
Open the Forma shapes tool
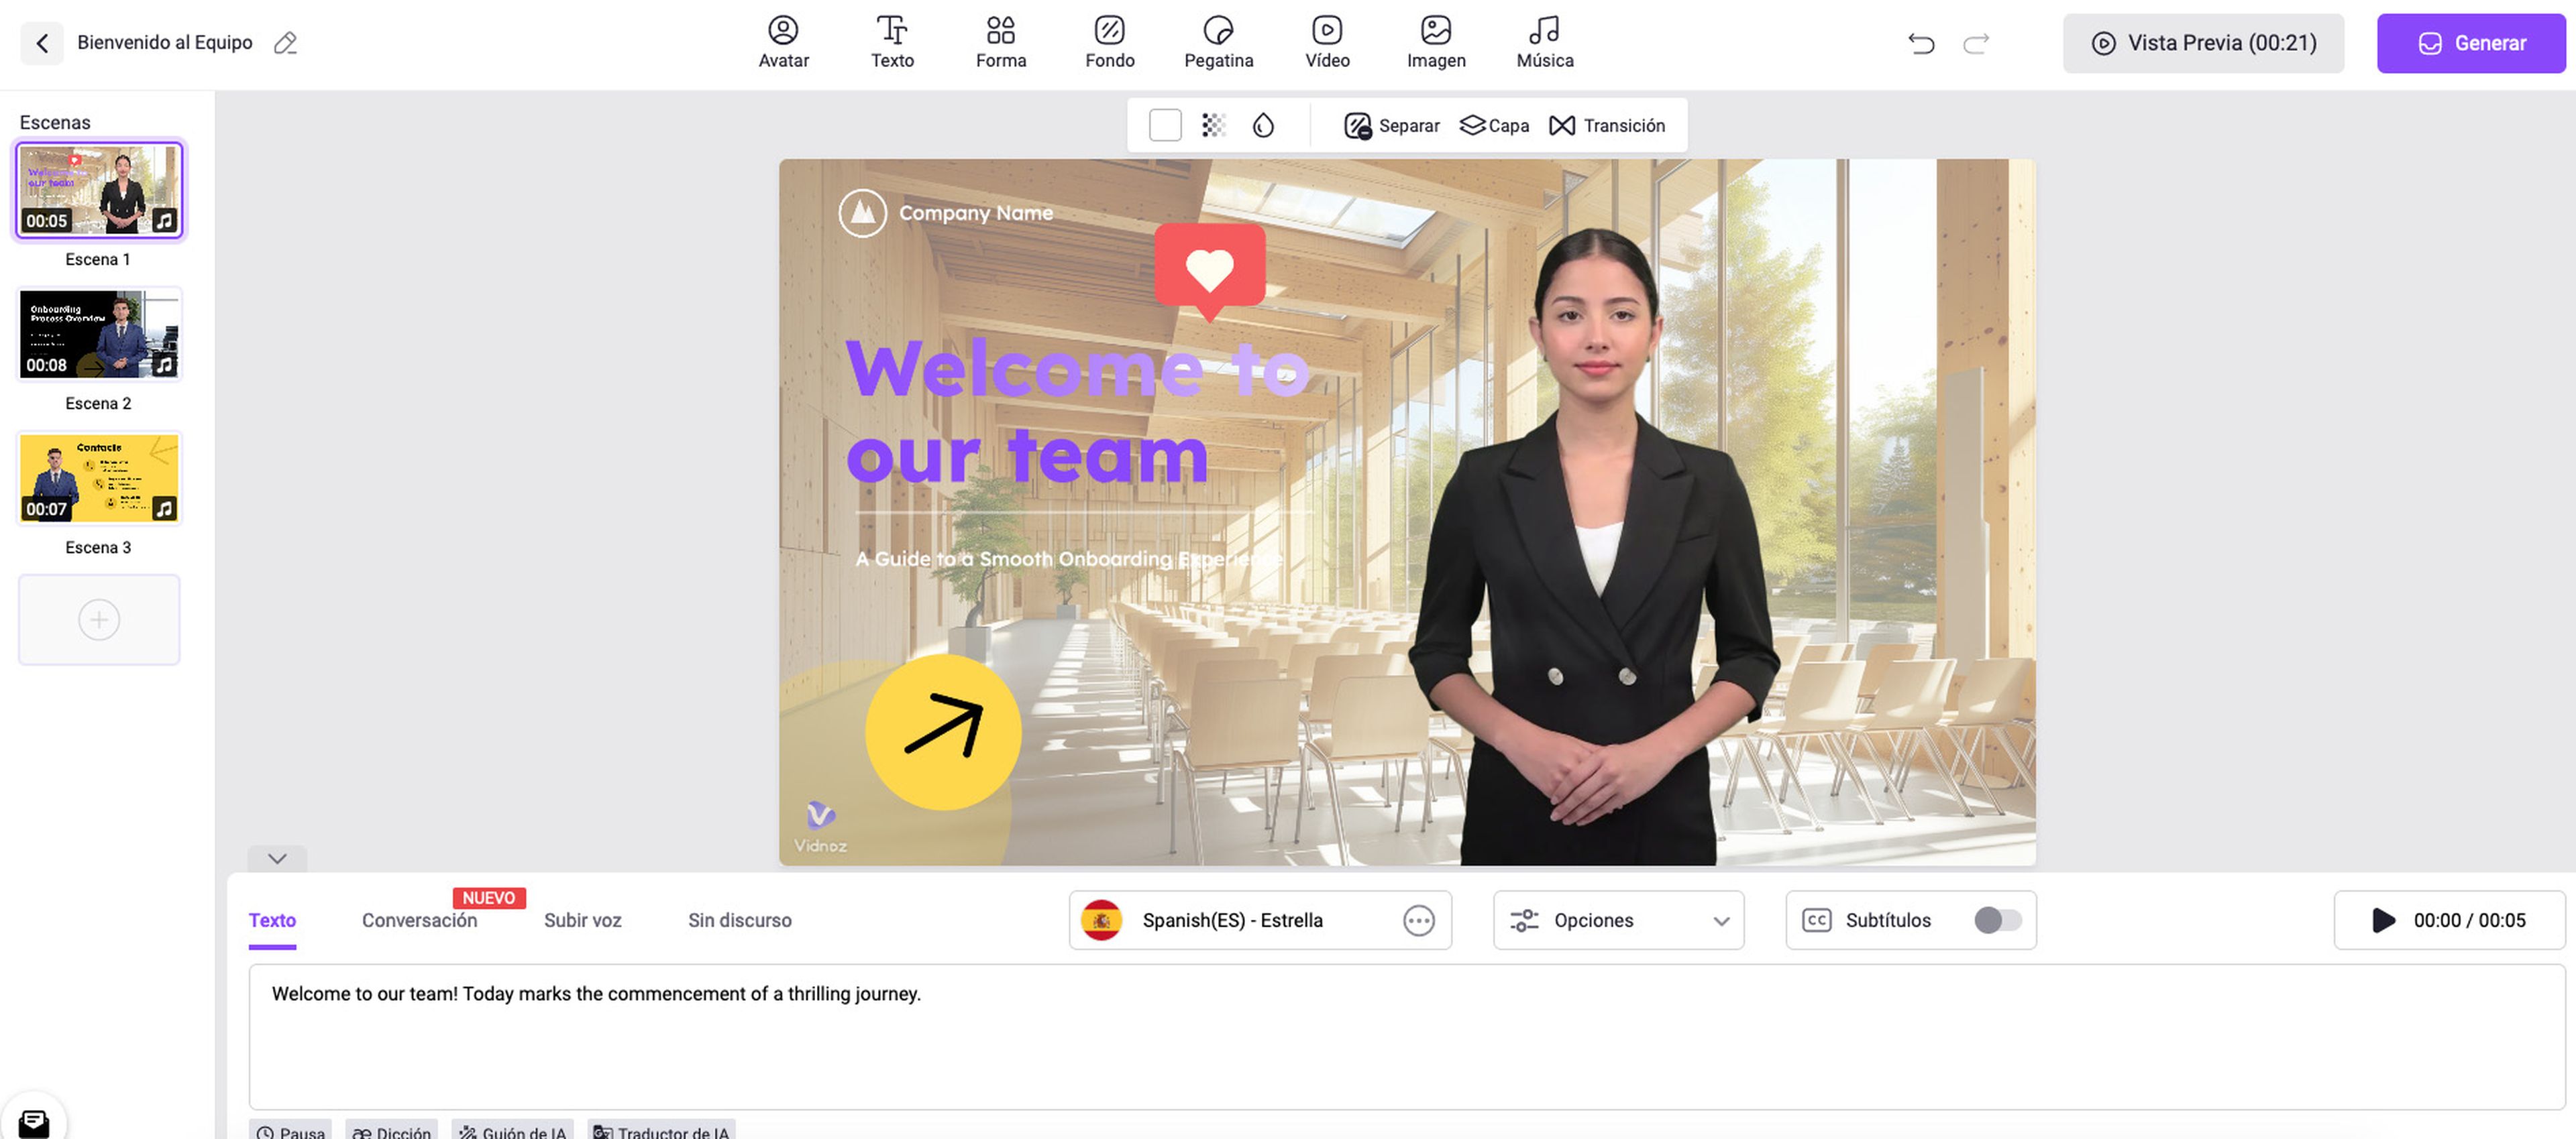tap(1000, 43)
